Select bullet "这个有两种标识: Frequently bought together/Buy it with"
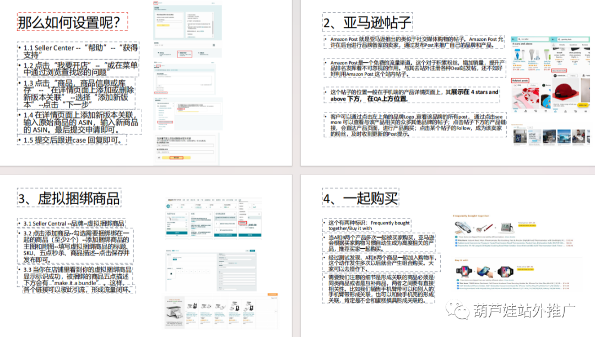 (367, 225)
